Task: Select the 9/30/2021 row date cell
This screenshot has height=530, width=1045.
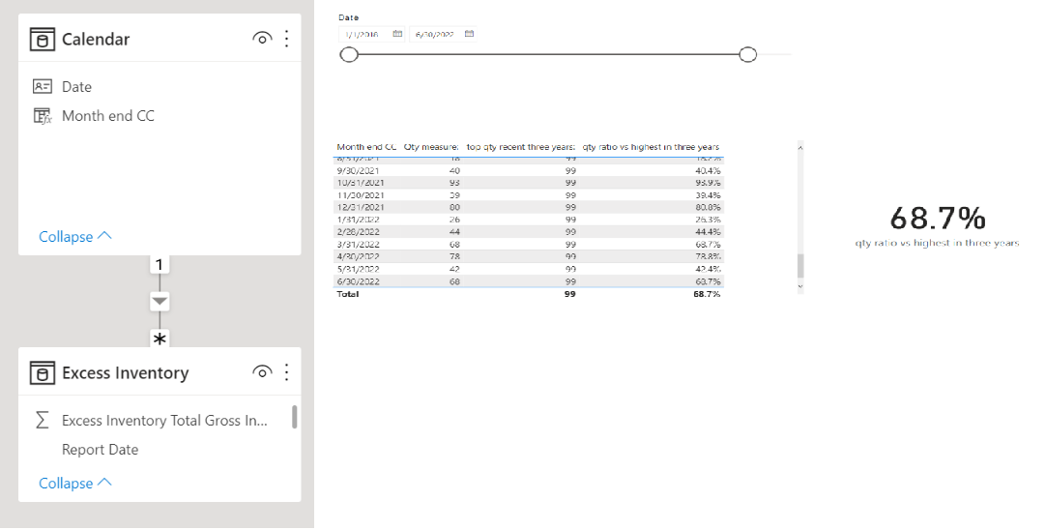Action: (x=358, y=170)
